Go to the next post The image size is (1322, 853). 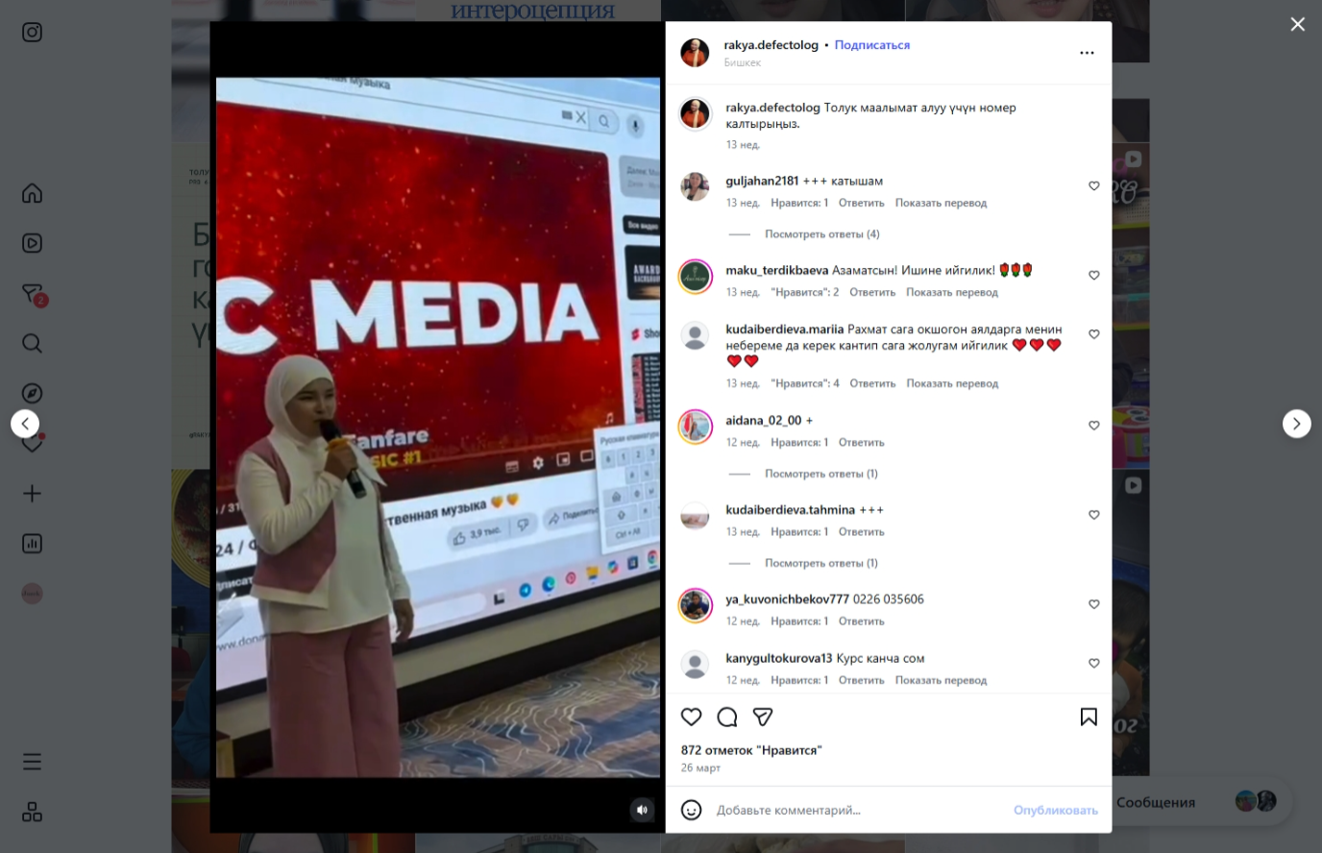(x=1297, y=424)
